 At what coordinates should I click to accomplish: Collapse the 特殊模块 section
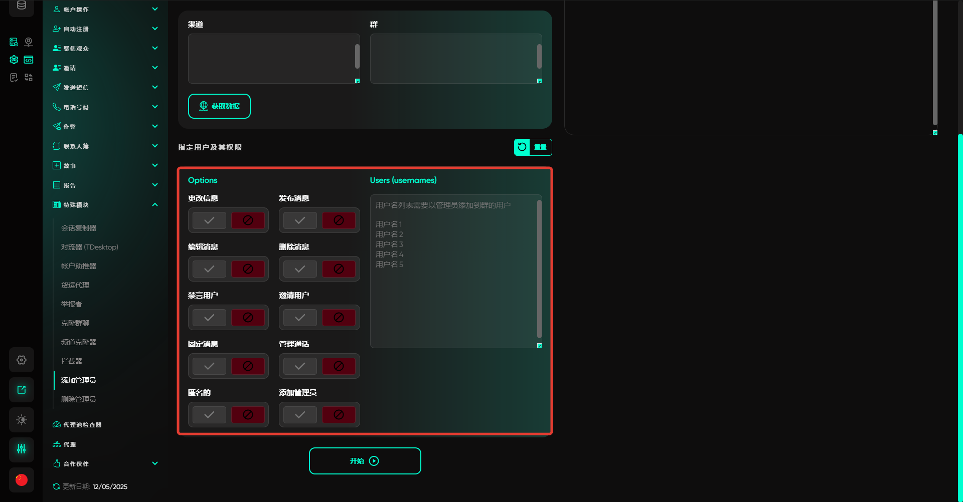[155, 204]
